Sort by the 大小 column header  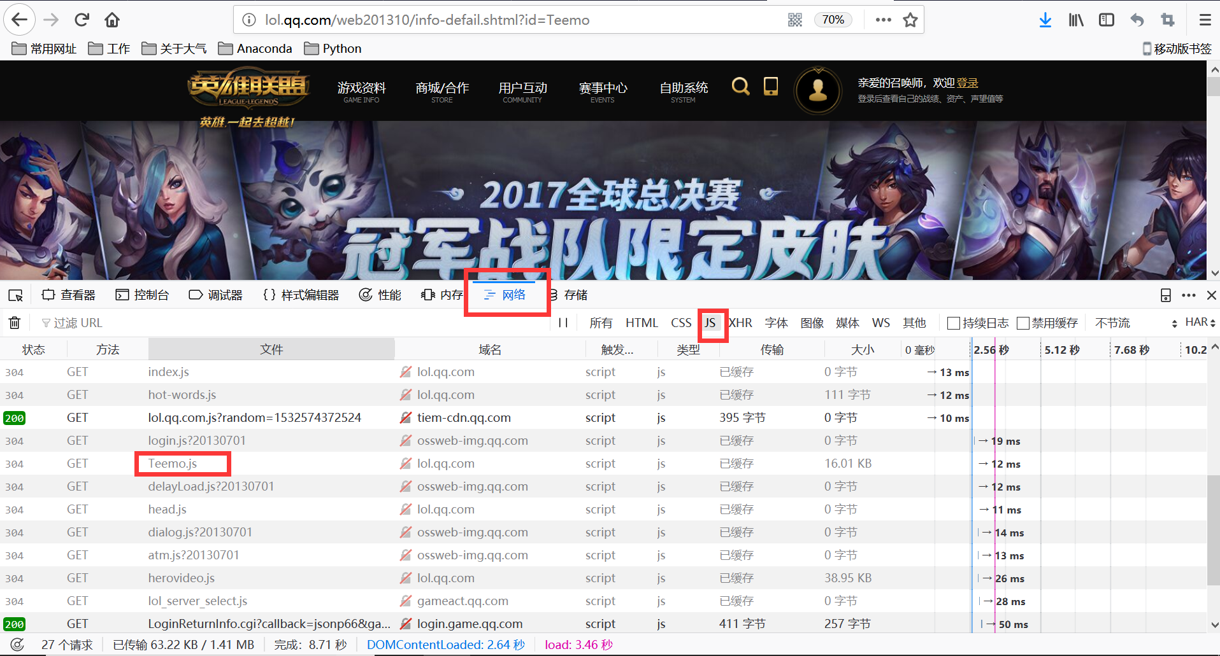coord(863,349)
